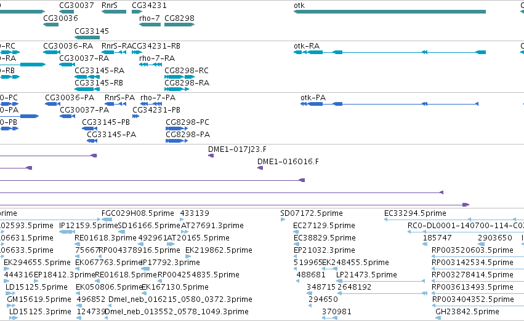Click the CG30037-PA protein glyph
This screenshot has width=524, height=321.
click(68, 116)
